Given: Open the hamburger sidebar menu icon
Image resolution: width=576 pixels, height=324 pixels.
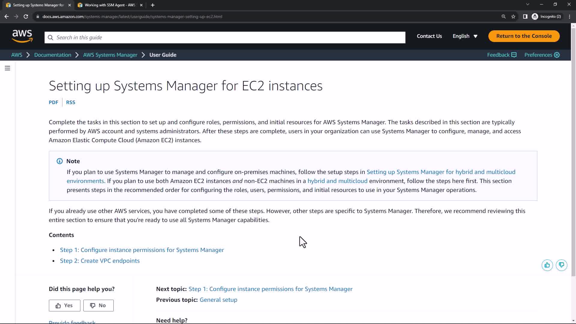Looking at the screenshot, I should point(7,68).
